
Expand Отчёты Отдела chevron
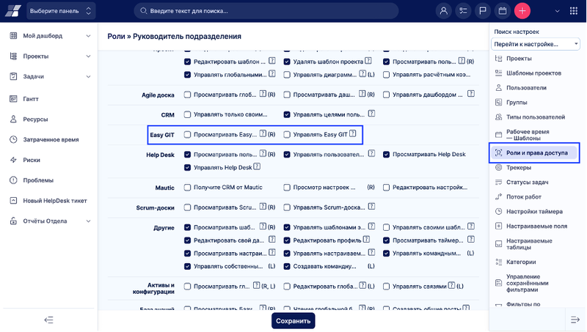88,221
